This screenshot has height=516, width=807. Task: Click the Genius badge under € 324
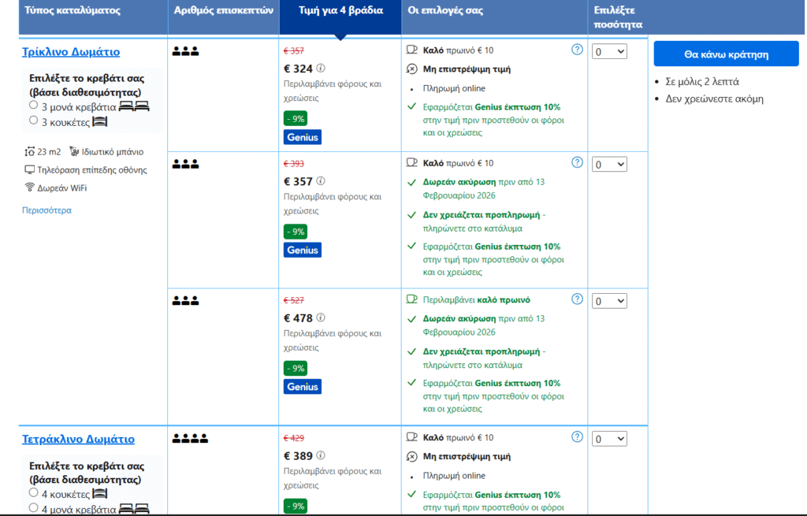(303, 137)
